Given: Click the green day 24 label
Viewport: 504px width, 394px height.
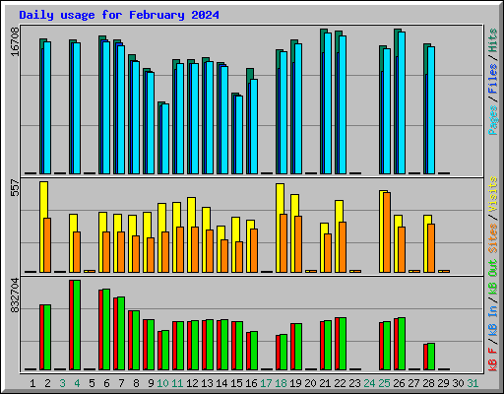Looking at the screenshot, I should pyautogui.click(x=369, y=383).
